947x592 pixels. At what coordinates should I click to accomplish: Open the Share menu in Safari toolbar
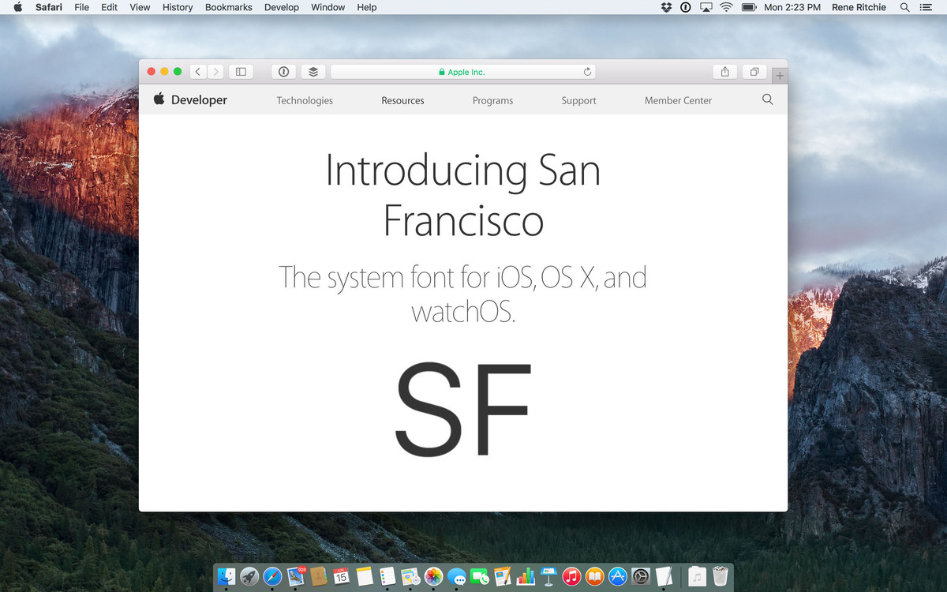725,72
